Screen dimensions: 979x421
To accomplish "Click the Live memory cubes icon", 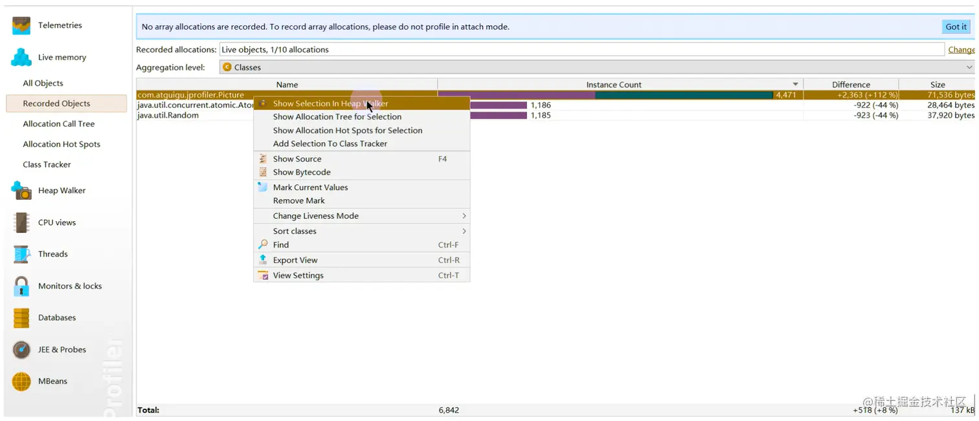I will point(21,58).
